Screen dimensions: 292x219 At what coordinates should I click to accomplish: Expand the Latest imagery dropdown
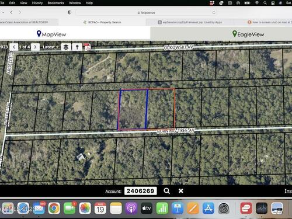[50, 47]
